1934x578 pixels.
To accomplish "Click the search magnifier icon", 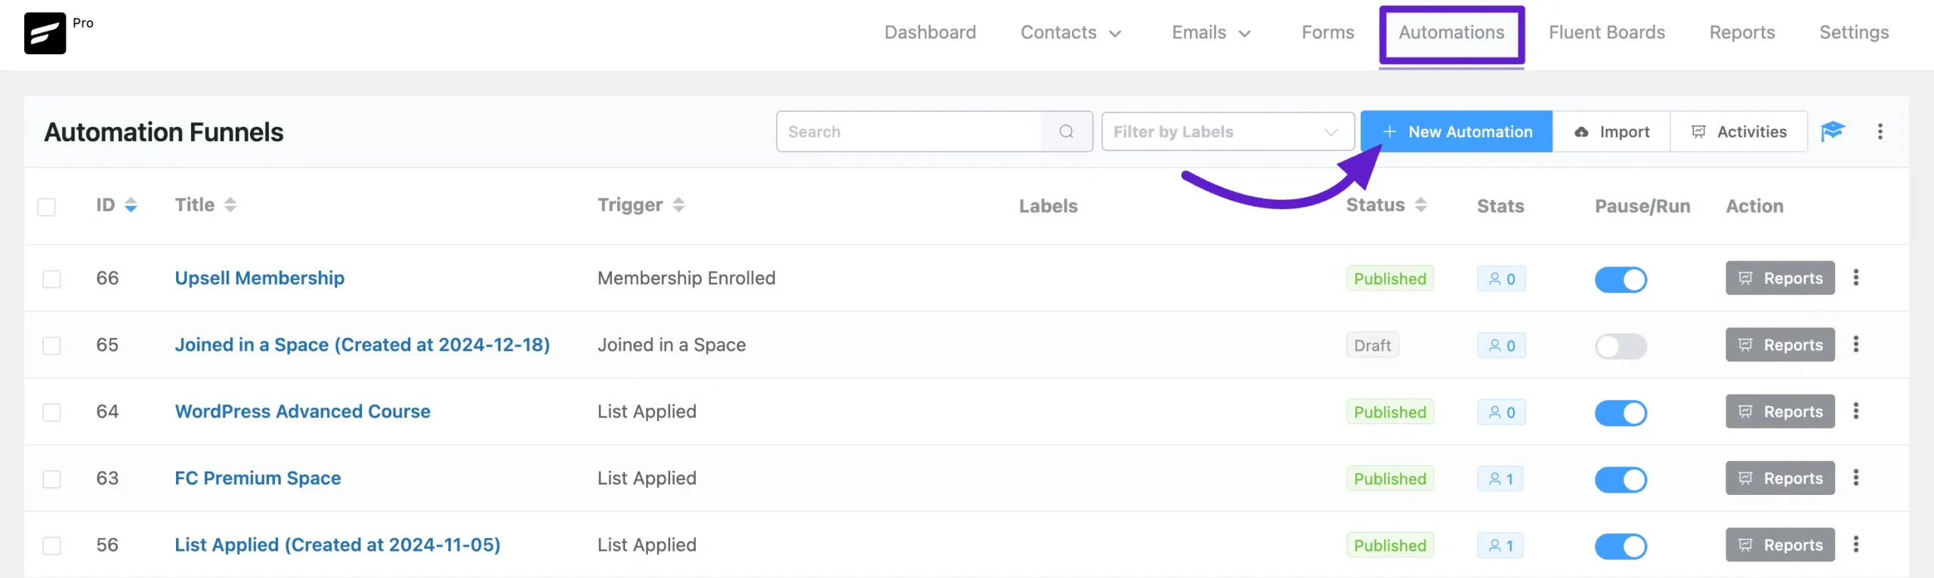I will coord(1066,132).
